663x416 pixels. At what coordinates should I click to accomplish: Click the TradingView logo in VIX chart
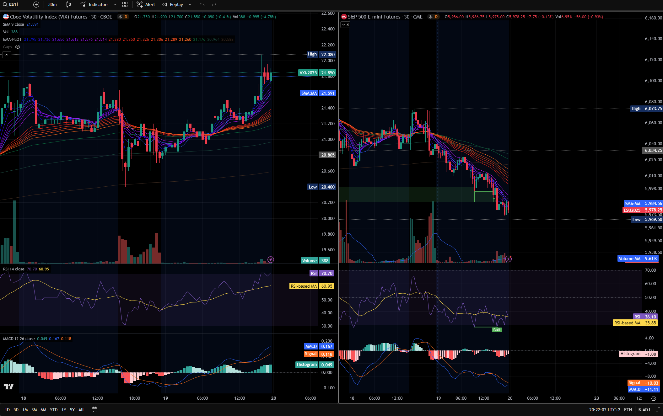[9, 387]
